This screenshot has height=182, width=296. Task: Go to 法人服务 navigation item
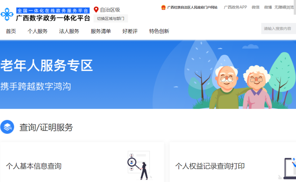[x=69, y=31]
